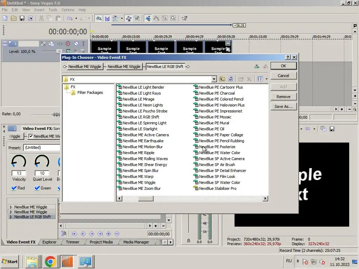Toggle Bypass Motion Blur on video track

click(42, 43)
